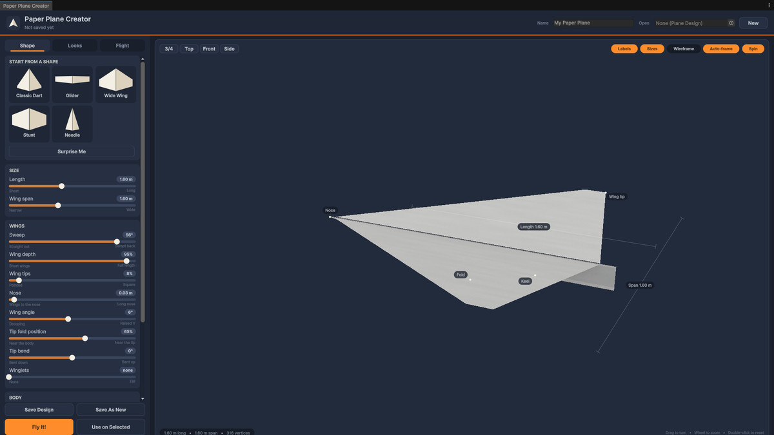The height and width of the screenshot is (435, 774).
Task: Click the Save Design button
Action: coord(39,410)
